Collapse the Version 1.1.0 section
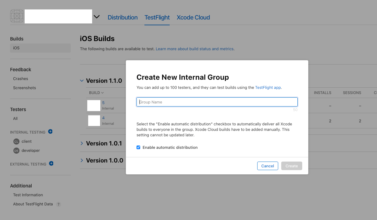The image size is (377, 220). pyautogui.click(x=82, y=81)
